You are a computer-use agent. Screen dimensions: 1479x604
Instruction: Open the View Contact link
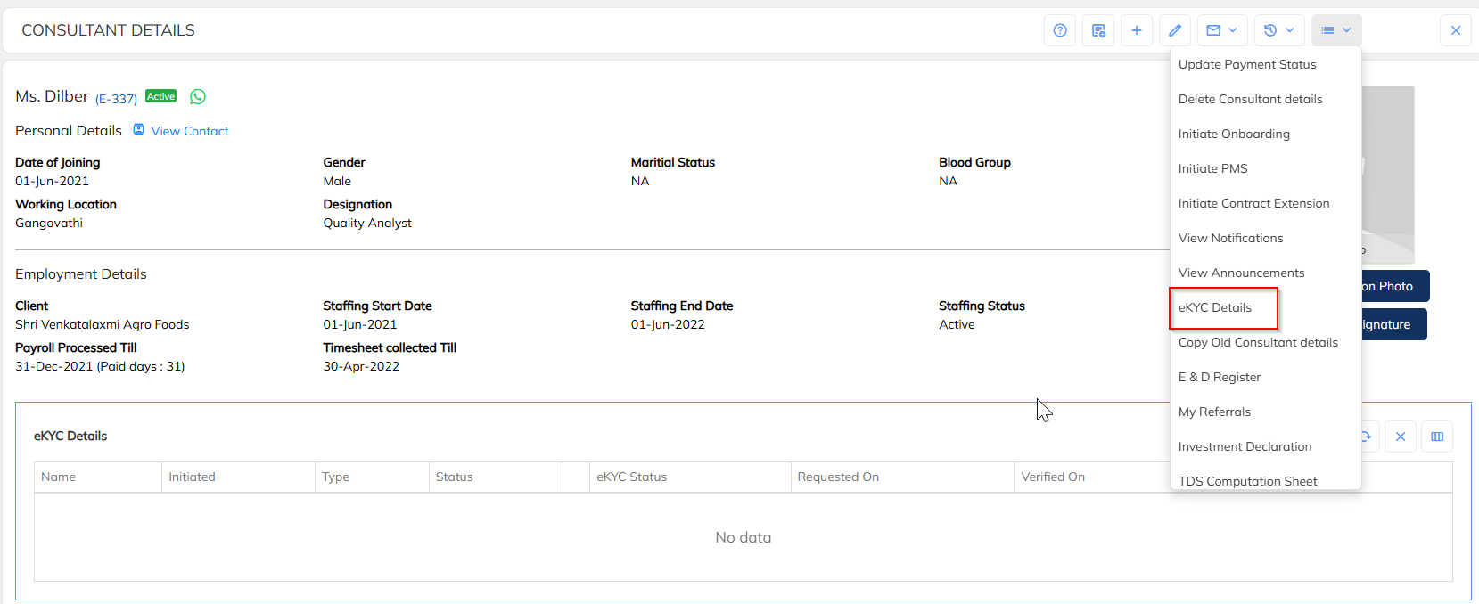(189, 131)
